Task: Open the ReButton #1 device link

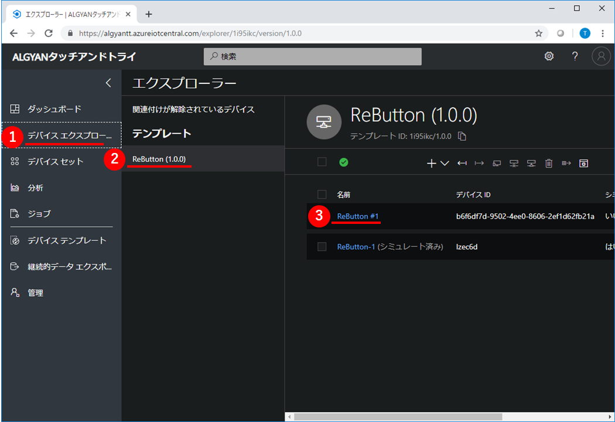Action: pos(358,216)
